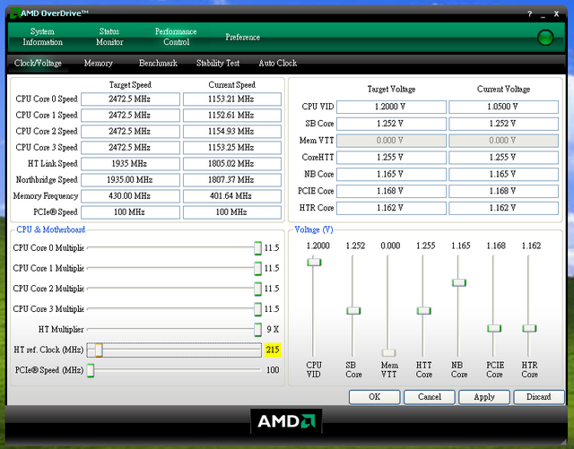Viewport: 574px width, 449px height.
Task: Open the System Information menu
Action: (42, 37)
